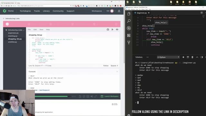Open VS Code Explorer files icon

tap(129, 14)
